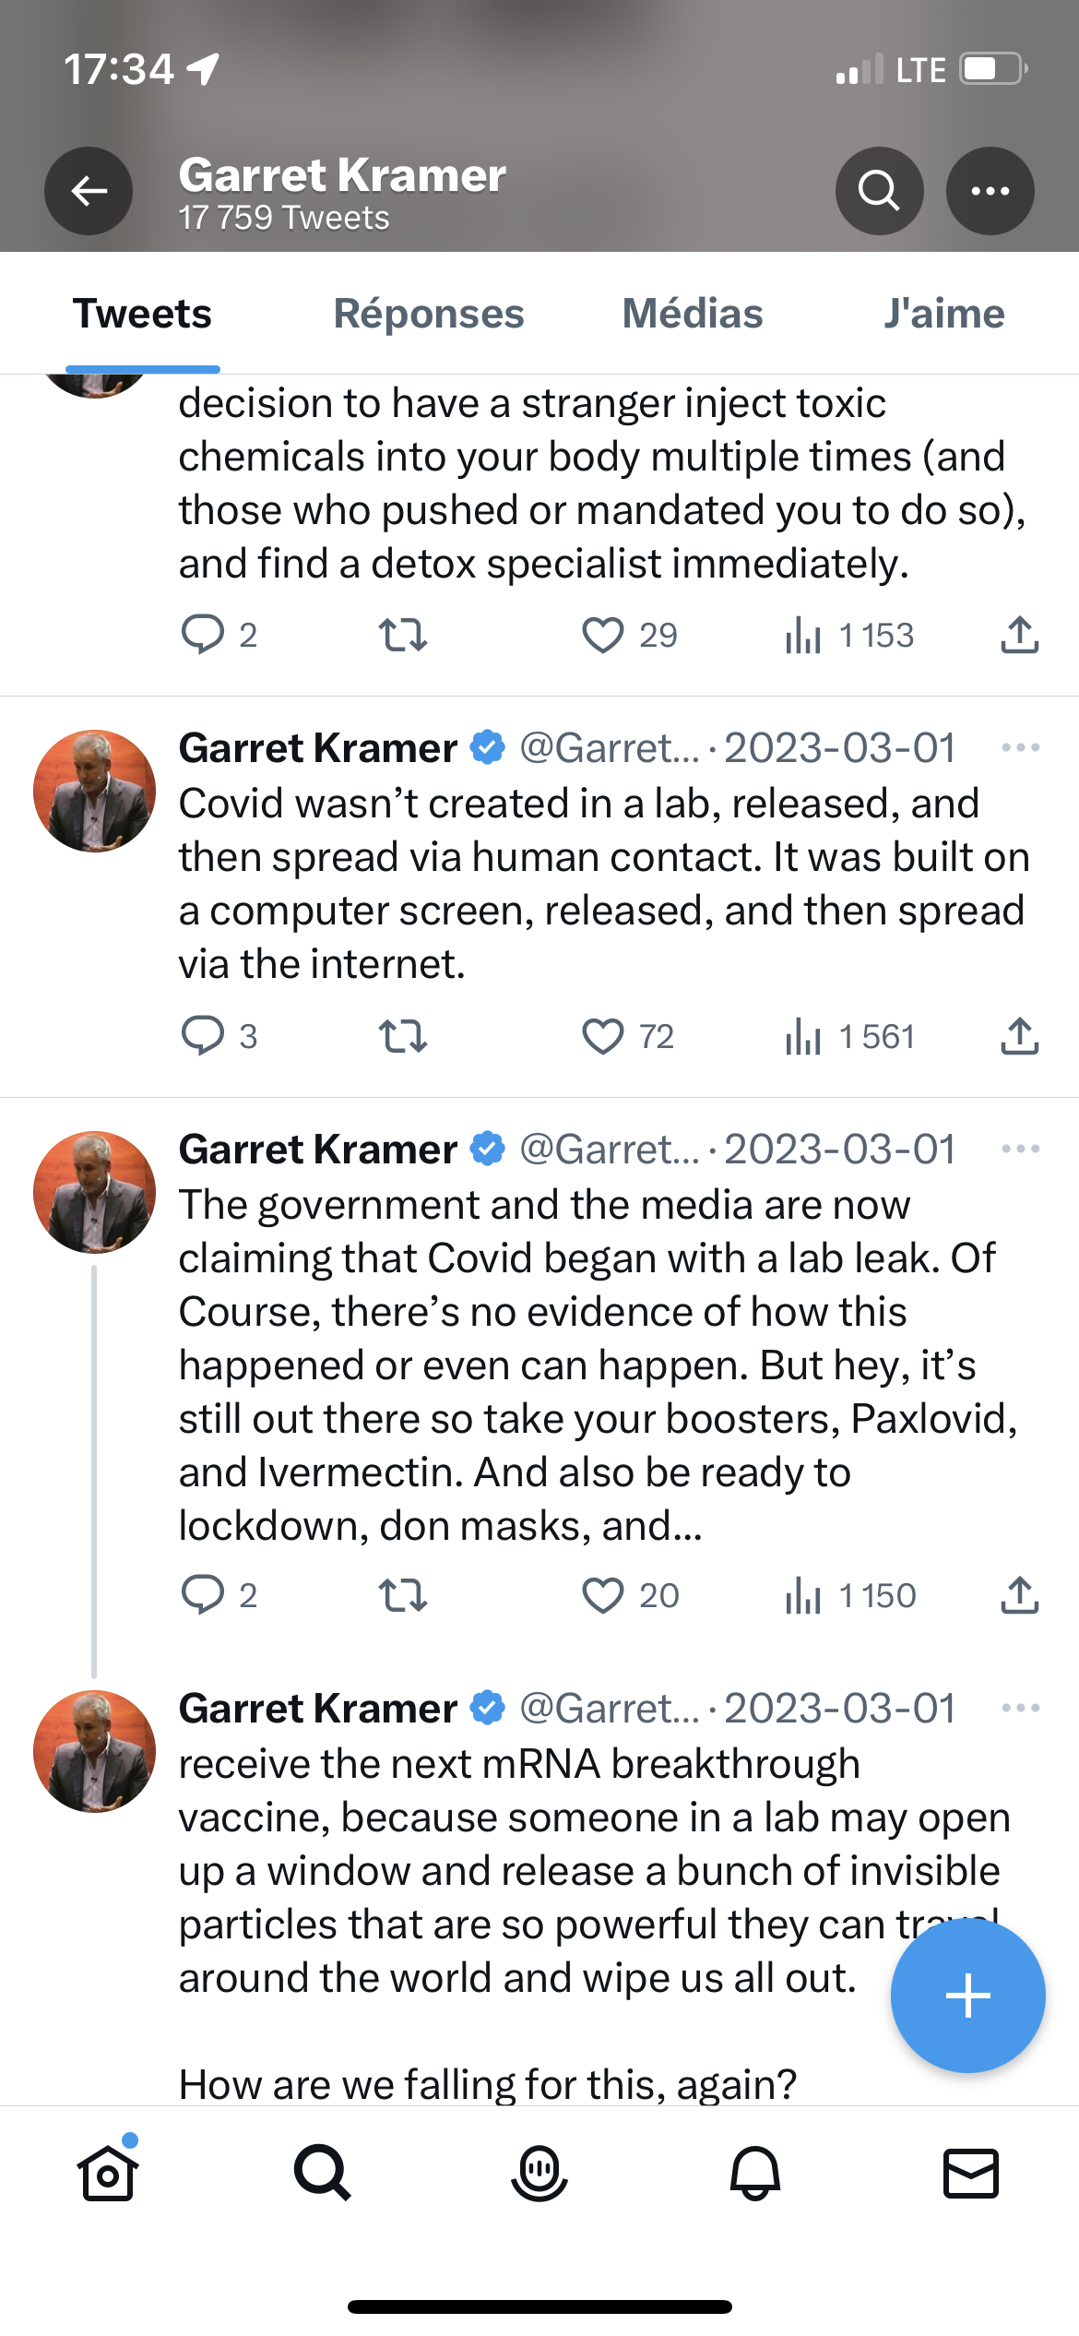
Task: Go back using the arrow button
Action: (89, 191)
